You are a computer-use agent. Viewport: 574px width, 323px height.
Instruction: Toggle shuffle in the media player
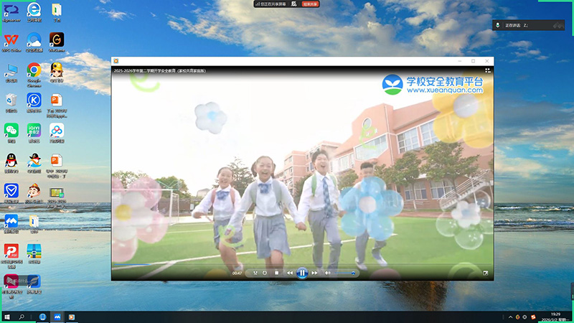coord(255,273)
